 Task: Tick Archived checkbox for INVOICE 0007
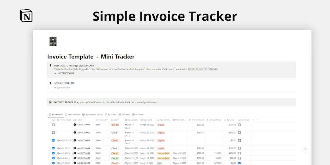[x=239, y=125]
